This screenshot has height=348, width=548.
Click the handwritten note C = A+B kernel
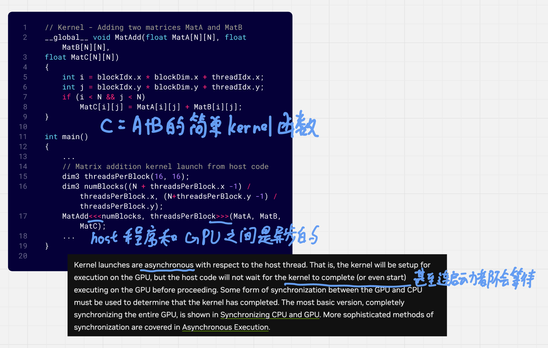click(x=209, y=125)
